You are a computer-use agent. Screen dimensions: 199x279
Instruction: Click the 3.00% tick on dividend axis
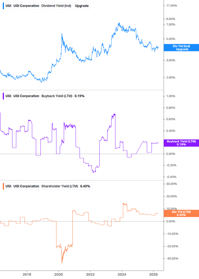pos(171,60)
